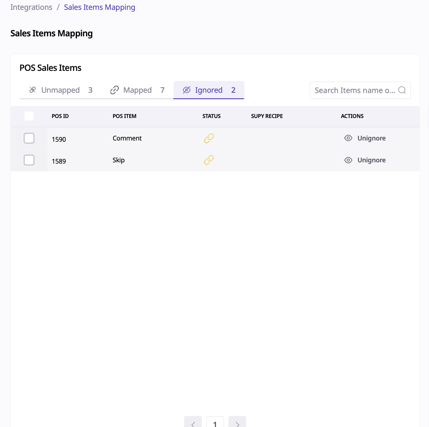Screen dimensions: 429x427
Task: Click the crossed-eye icon on Ignored tab
Action: (186, 90)
